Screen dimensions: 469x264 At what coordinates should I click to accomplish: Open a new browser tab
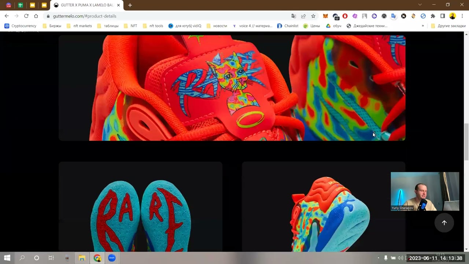[130, 5]
